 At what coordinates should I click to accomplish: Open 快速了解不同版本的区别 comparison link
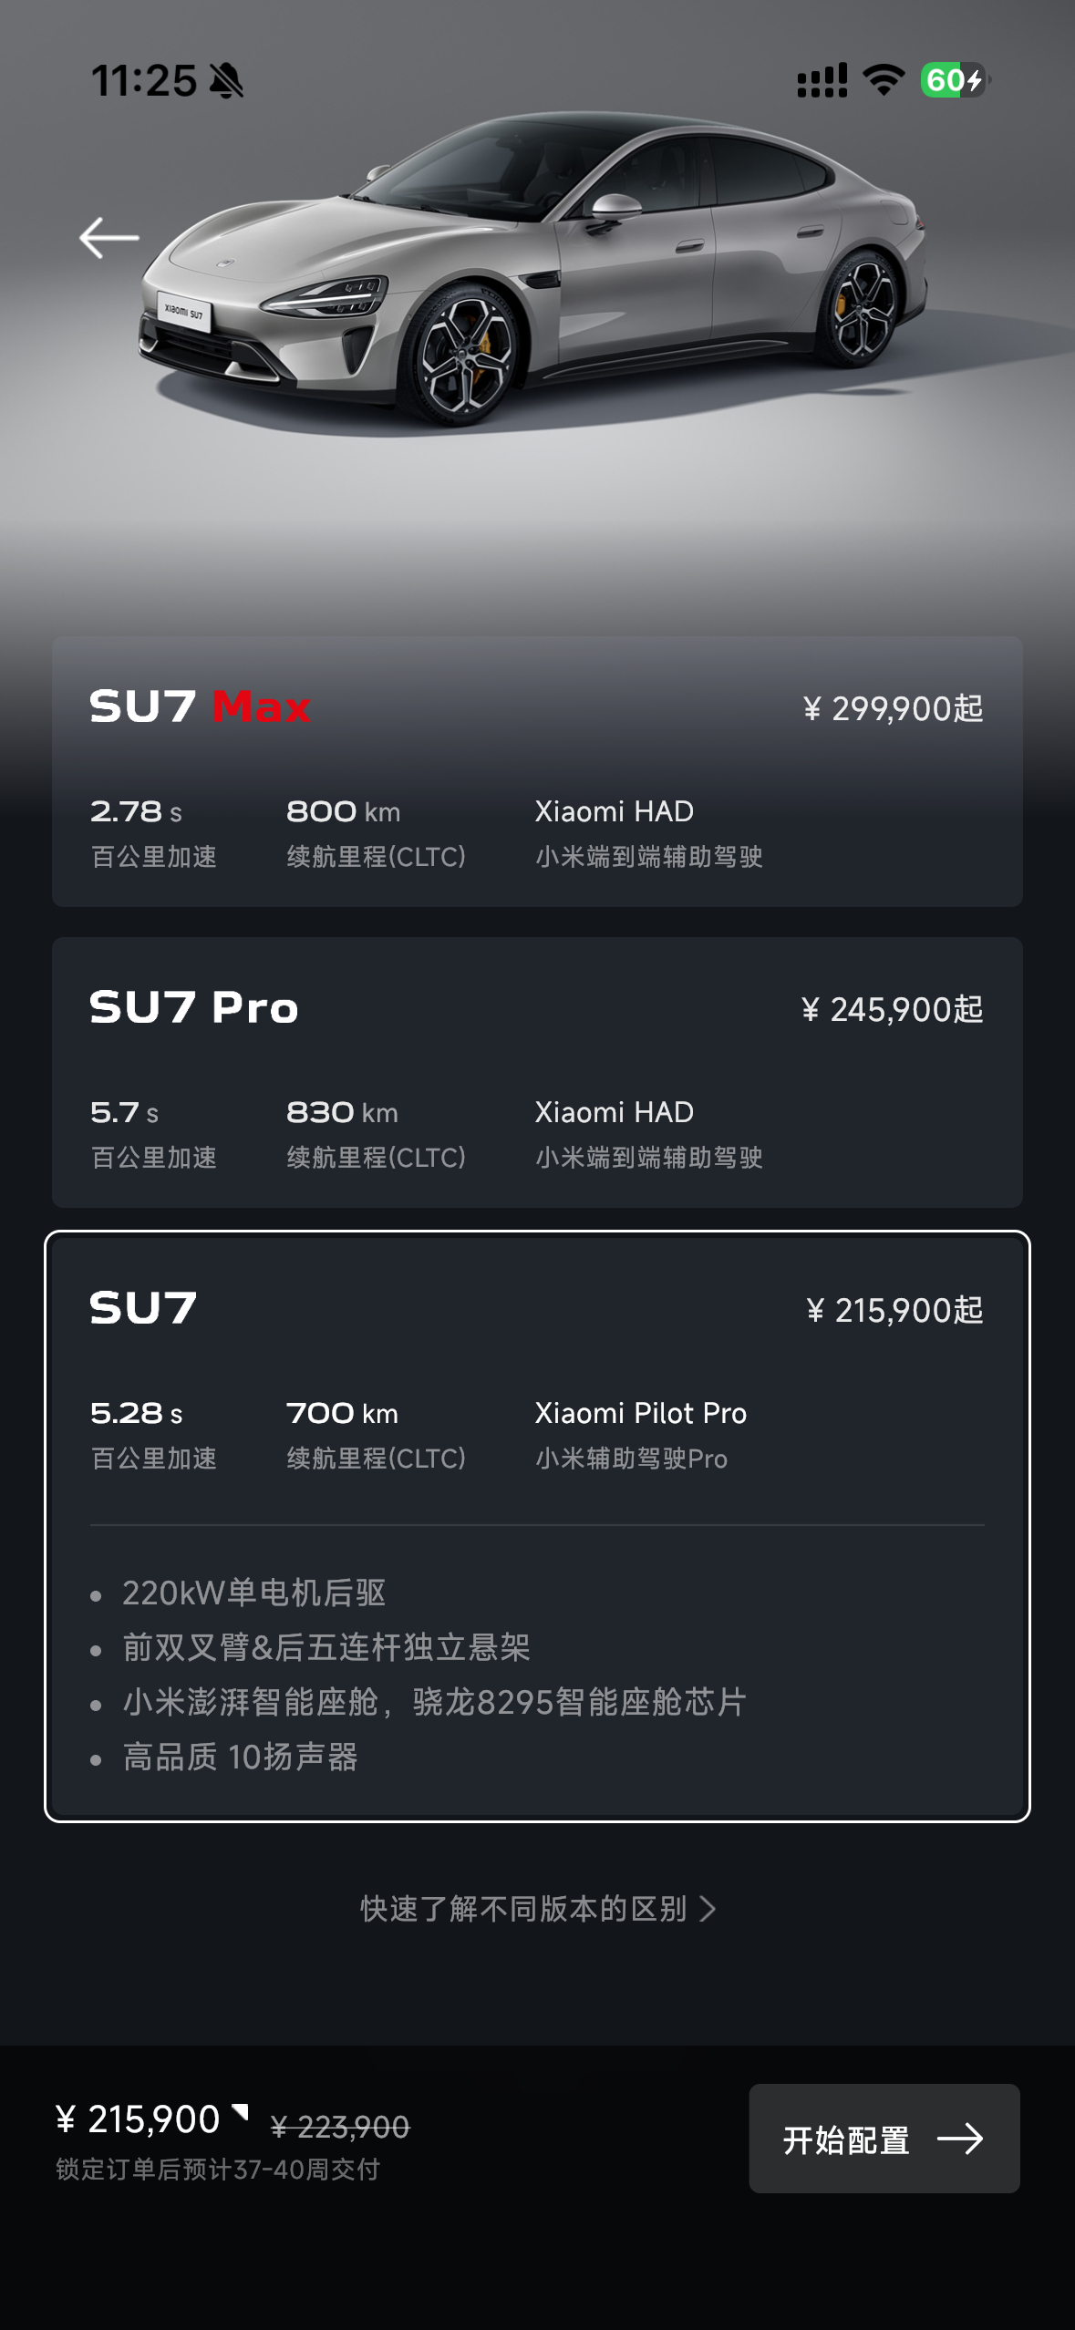coord(538,1908)
